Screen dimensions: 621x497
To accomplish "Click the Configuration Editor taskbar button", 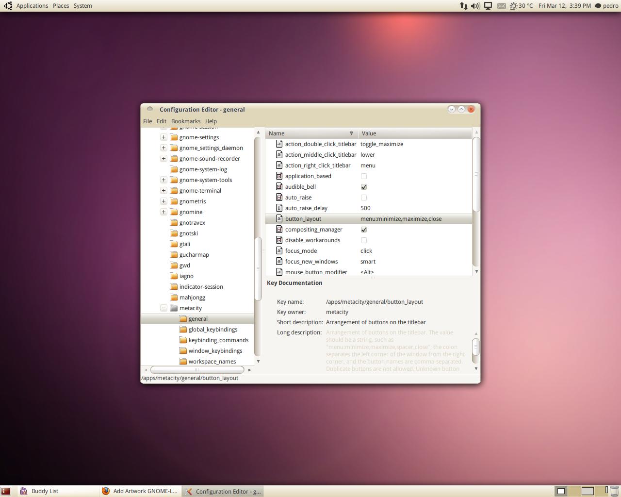I will [223, 491].
